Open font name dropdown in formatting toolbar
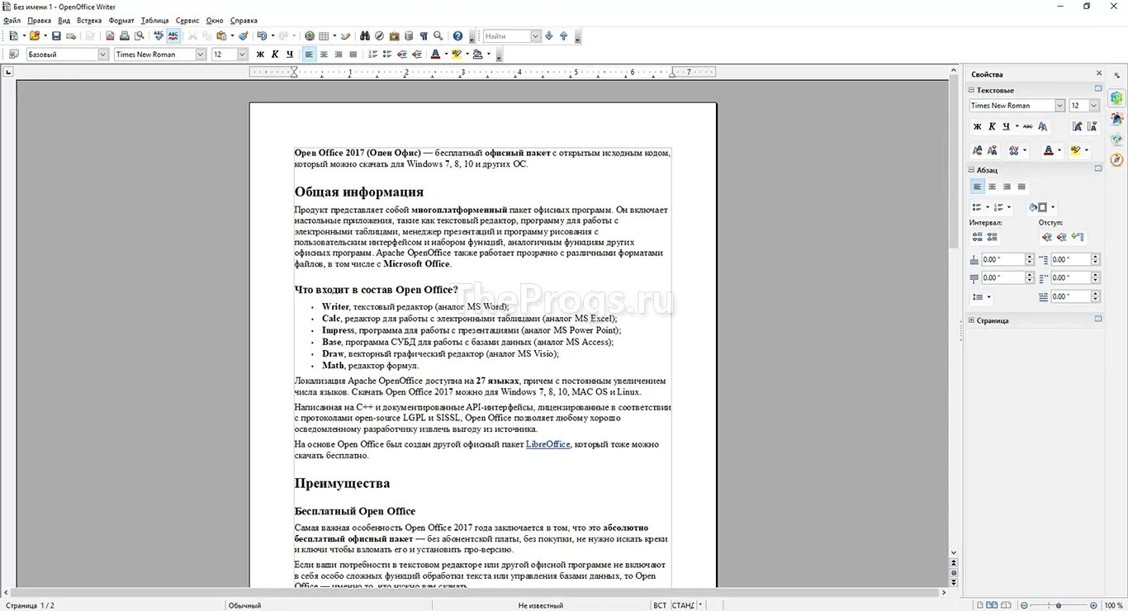This screenshot has height=611, width=1128. click(x=201, y=54)
